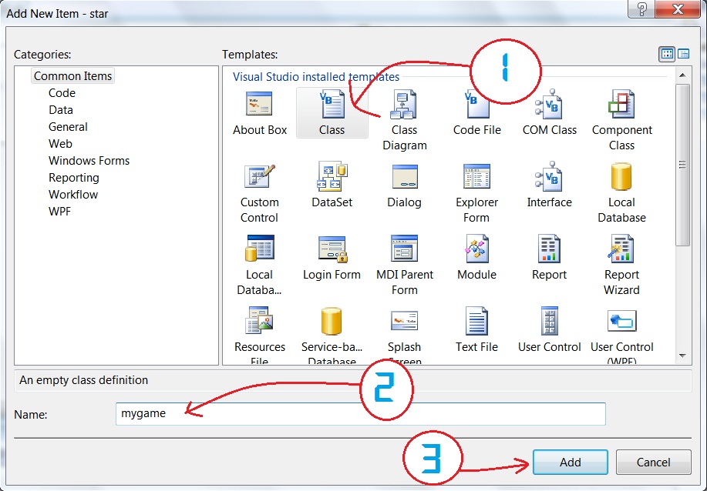Click 'An empty class definition' description
707x491 pixels.
83,380
